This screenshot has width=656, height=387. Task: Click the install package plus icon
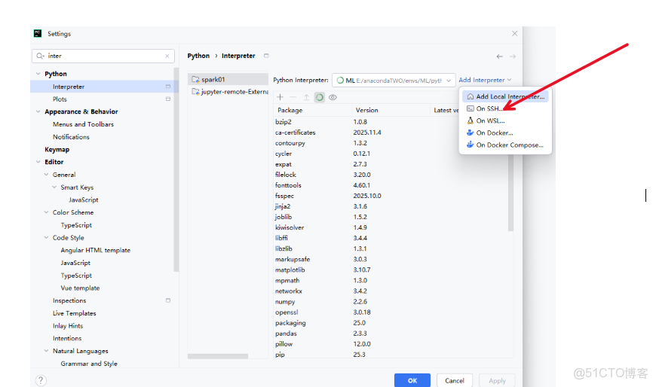[280, 97]
